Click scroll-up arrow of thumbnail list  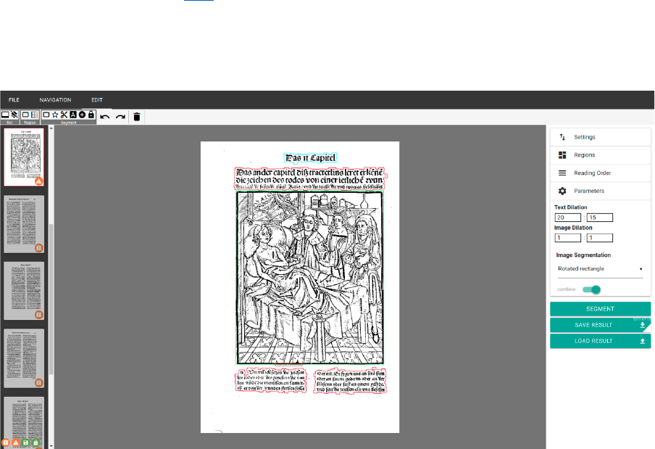pos(51,128)
